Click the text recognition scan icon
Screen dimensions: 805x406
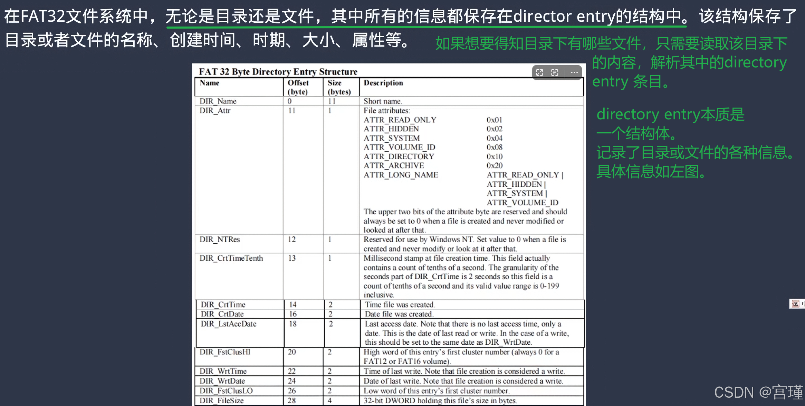coord(555,72)
